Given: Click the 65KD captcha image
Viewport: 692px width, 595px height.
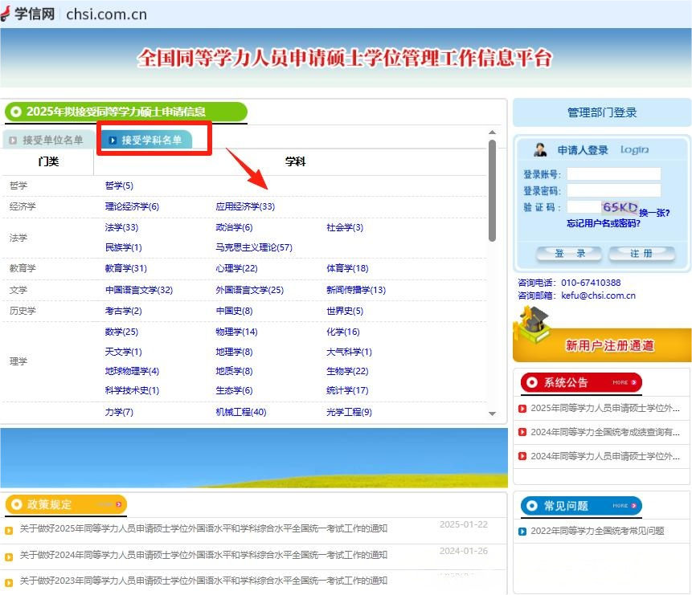Looking at the screenshot, I should click(x=619, y=207).
